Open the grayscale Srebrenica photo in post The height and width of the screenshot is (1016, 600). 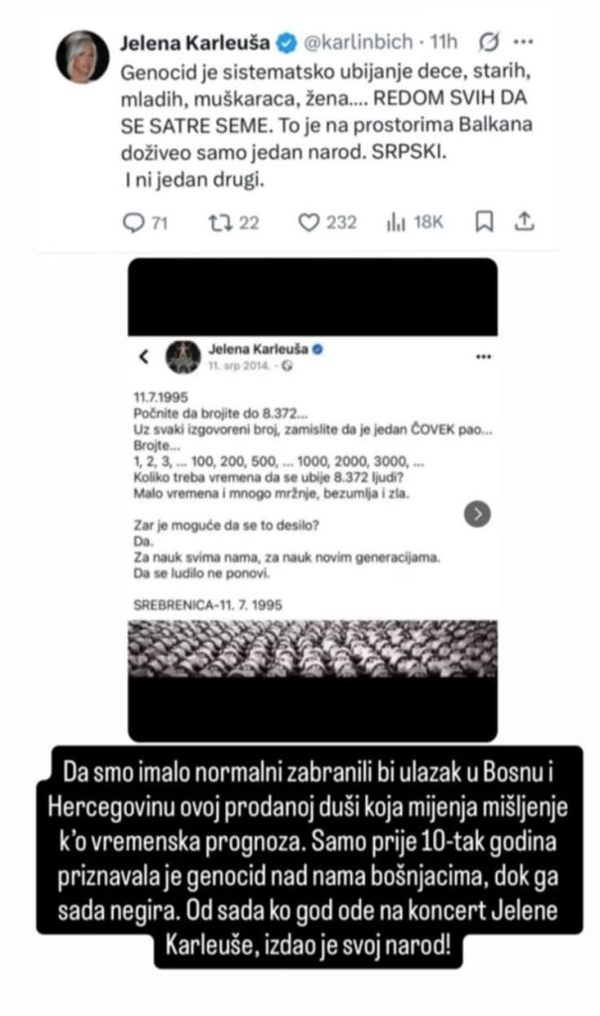[x=313, y=649]
